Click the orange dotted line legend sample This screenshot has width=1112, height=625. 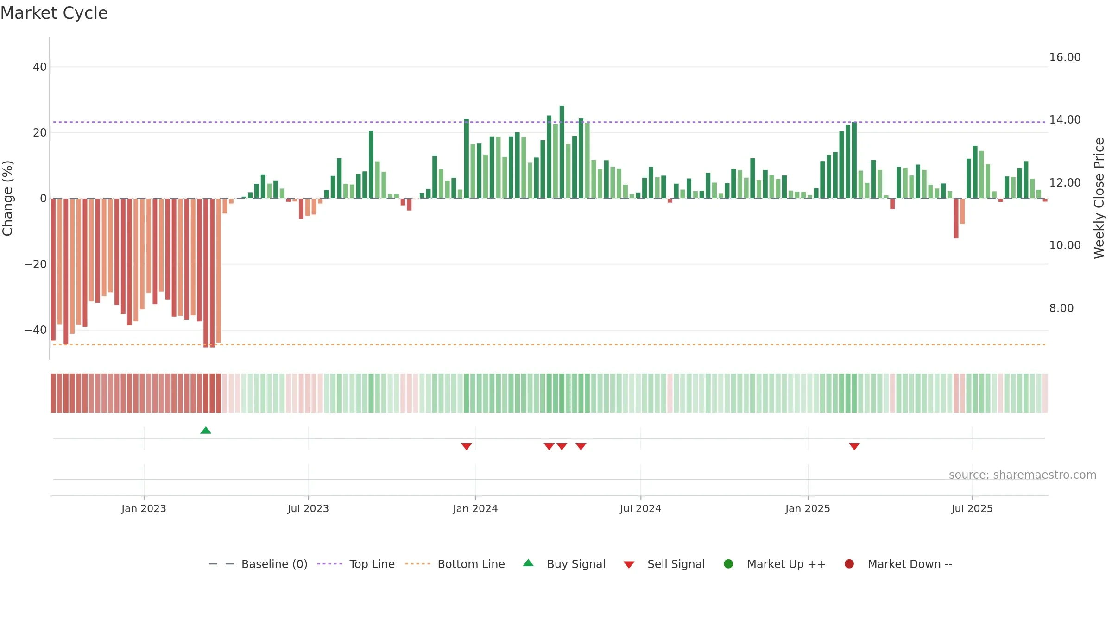(x=417, y=564)
